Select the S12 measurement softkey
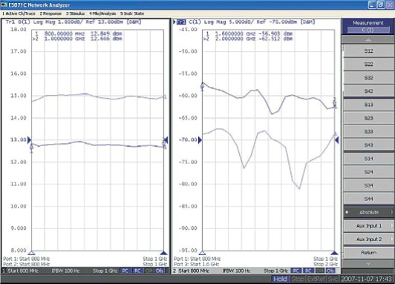 point(368,51)
